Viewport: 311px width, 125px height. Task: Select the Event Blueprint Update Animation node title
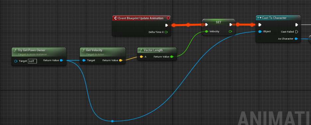(x=141, y=18)
